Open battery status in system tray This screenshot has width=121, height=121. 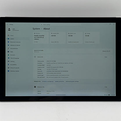click(109, 95)
